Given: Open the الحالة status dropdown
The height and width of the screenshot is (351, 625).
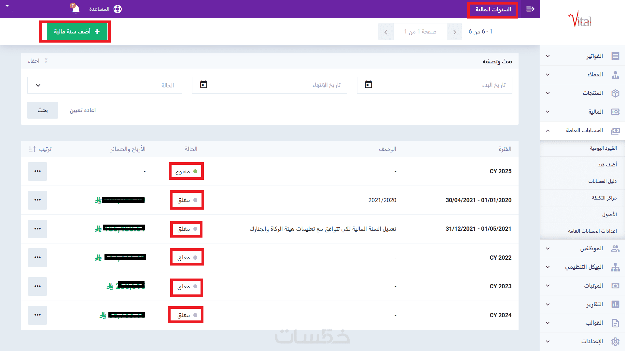Looking at the screenshot, I should (104, 85).
